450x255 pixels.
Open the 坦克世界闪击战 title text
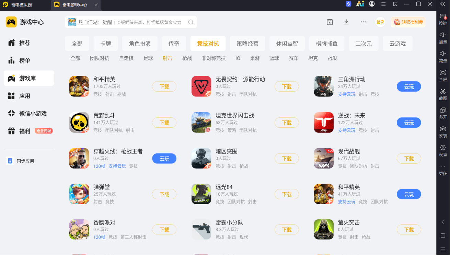coord(235,115)
